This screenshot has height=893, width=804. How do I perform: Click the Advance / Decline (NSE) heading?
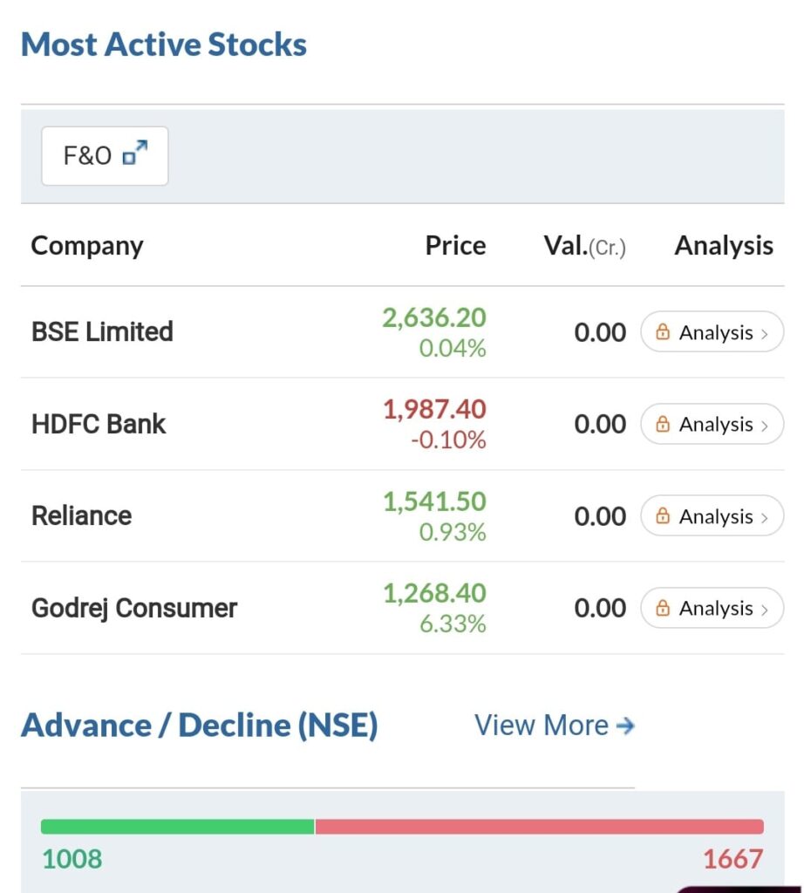(x=200, y=726)
